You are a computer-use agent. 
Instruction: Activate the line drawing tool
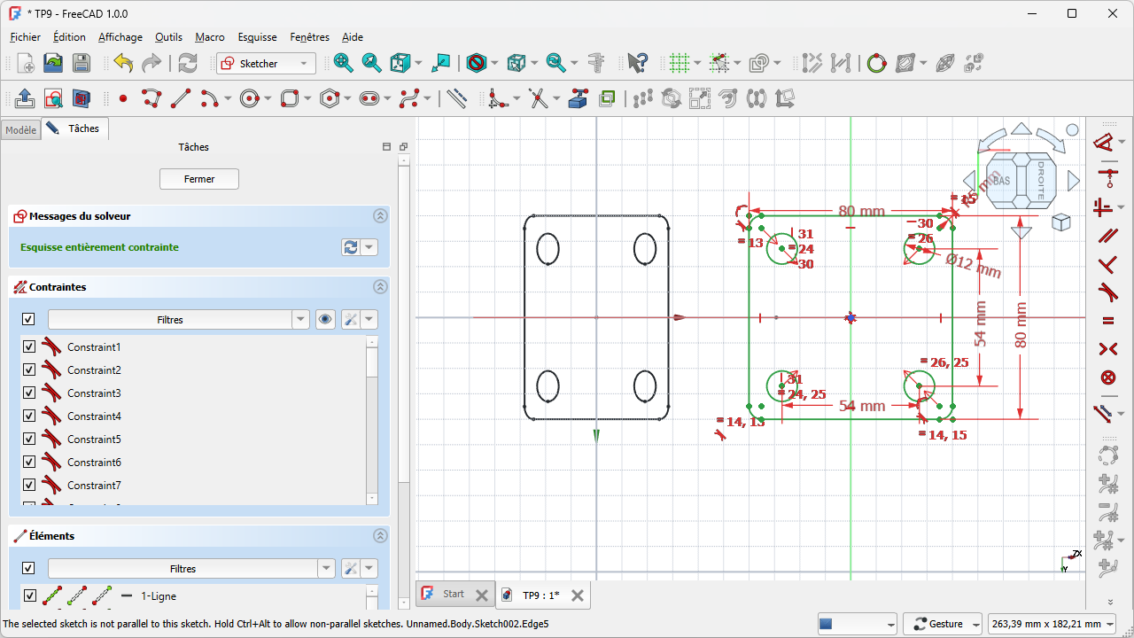[181, 98]
